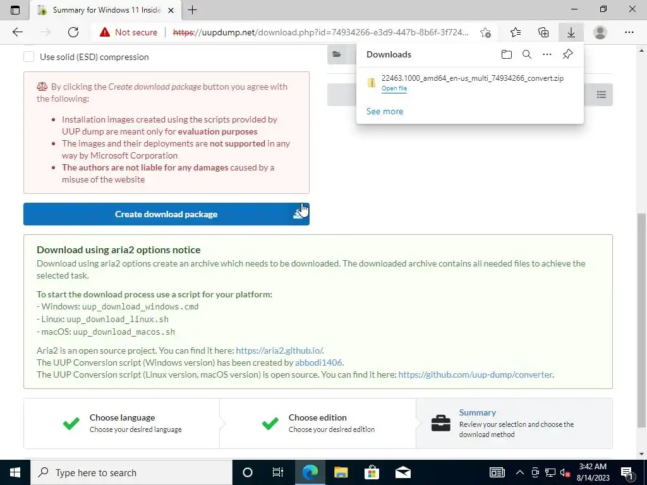This screenshot has height=485, width=647.
Task: Click the Download using aria2 options notice heading
Action: pyautogui.click(x=118, y=250)
